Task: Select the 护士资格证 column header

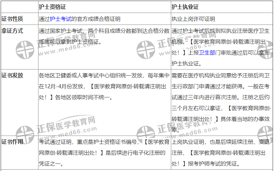Action: click(52, 7)
